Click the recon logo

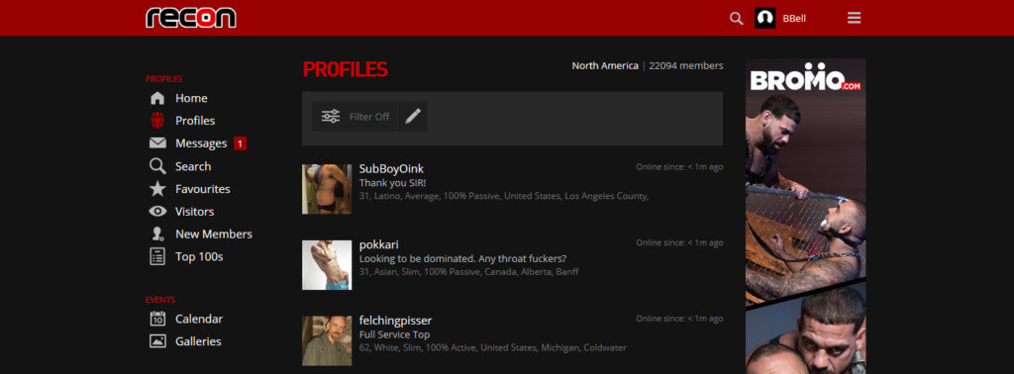pyautogui.click(x=191, y=18)
